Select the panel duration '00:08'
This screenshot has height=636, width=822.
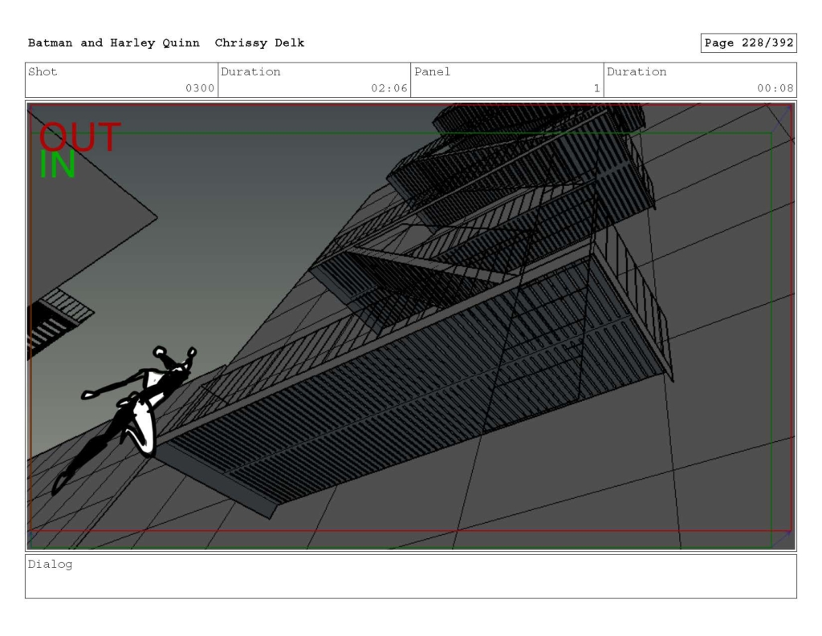click(x=775, y=88)
